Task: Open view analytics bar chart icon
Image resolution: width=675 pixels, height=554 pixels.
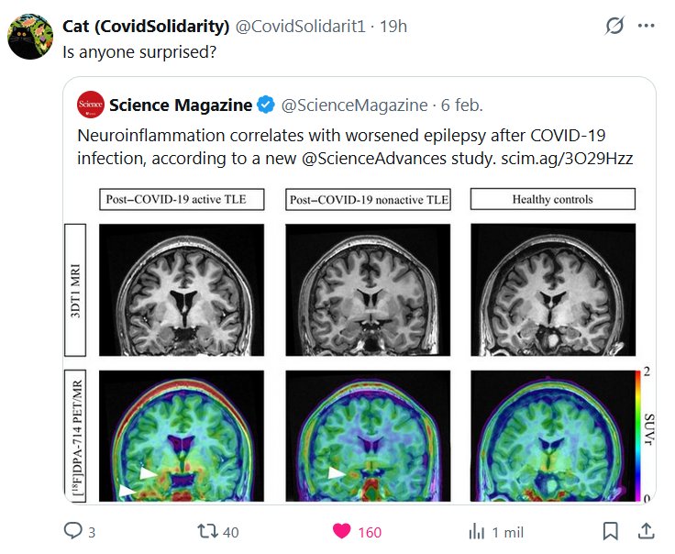Action: tap(477, 531)
